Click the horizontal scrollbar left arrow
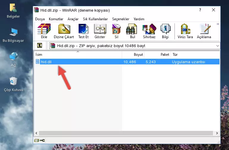 (x=36, y=133)
